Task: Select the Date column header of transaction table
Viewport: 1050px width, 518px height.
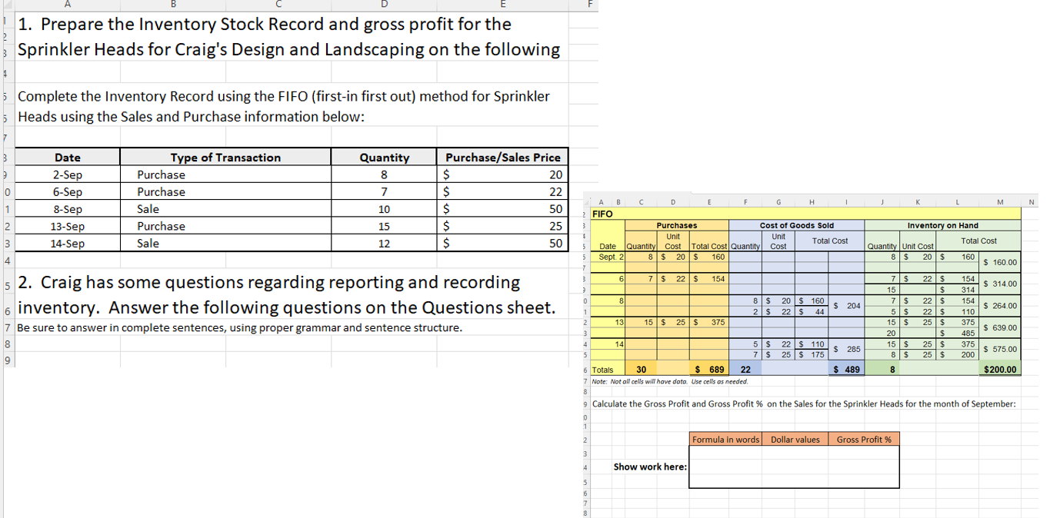Action: pos(67,157)
